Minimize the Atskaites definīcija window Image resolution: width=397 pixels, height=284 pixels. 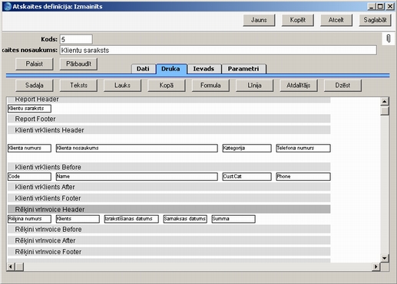[x=371, y=6]
